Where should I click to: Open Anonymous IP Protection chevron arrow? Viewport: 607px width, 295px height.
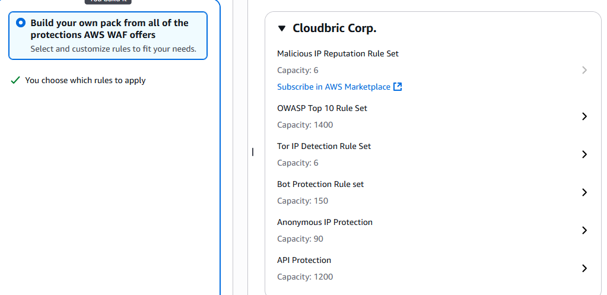point(584,230)
